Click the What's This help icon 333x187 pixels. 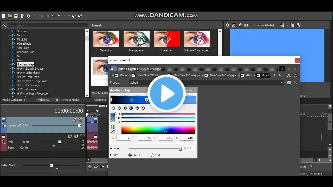[x=80, y=16]
